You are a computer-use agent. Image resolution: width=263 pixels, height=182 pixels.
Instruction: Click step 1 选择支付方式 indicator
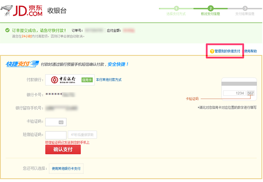point(176,11)
